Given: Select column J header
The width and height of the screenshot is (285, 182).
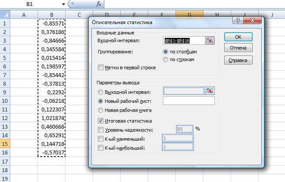Looking at the screenshot, I should click(272, 15).
